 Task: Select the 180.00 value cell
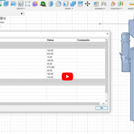[x=62, y=74]
